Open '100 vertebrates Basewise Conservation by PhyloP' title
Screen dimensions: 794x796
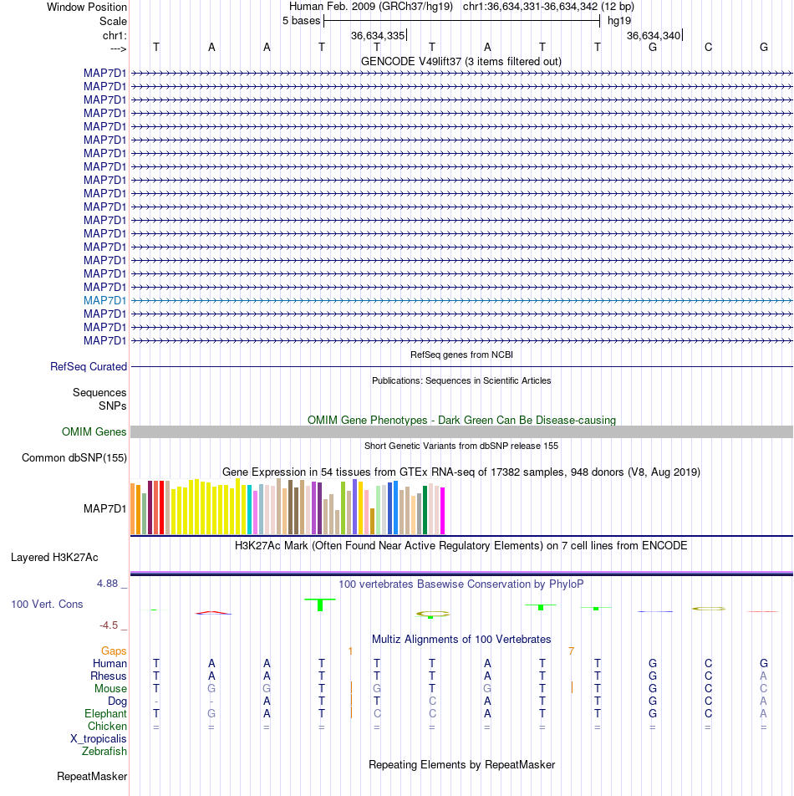click(x=461, y=584)
